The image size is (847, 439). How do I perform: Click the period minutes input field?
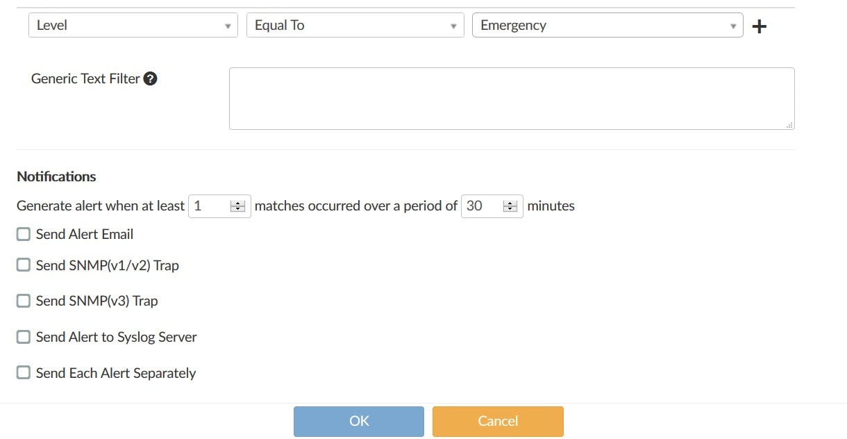[x=482, y=206]
